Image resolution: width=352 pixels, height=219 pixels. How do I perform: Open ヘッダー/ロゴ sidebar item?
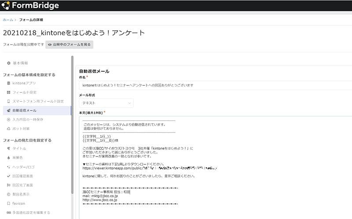24,167
